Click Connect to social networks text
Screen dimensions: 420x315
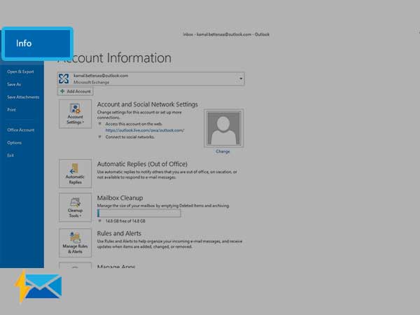pos(130,137)
